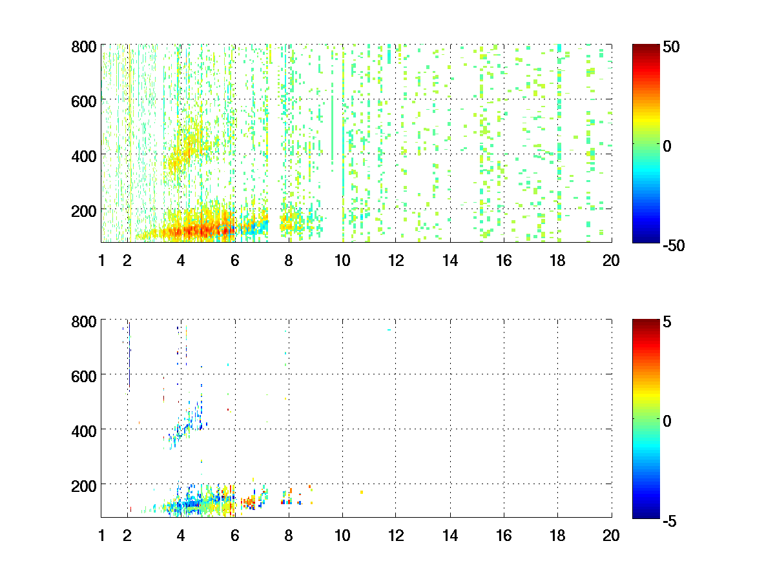This screenshot has height=581, width=775.
Task: Click upper plot y-axis label 600
Action: (84, 101)
